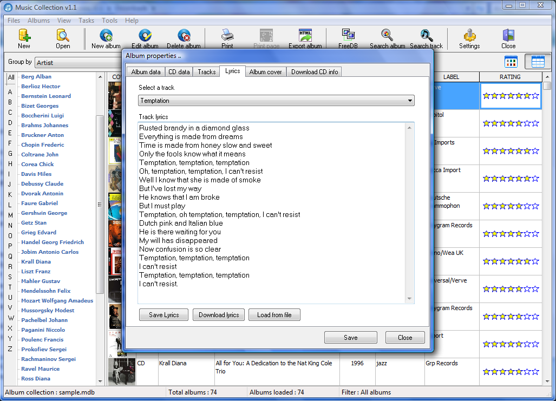Select artist Getz Stan in list
Screen dimensions: 556x401
pos(34,222)
